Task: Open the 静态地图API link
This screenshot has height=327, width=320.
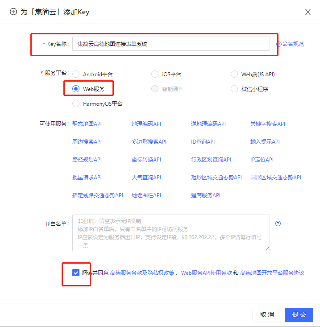Action: tap(87, 124)
